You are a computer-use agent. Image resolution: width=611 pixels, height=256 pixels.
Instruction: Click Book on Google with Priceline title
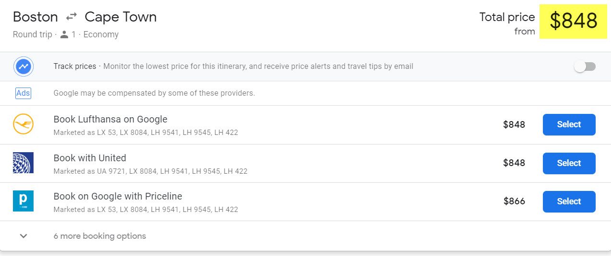[x=118, y=196]
